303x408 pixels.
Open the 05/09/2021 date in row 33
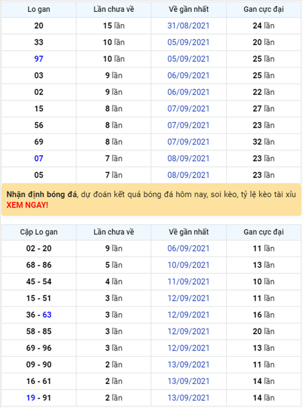click(x=188, y=42)
